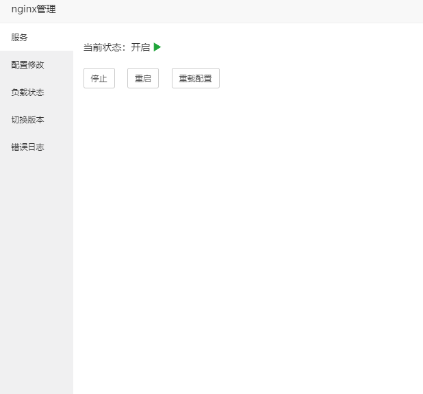
Task: Open the 服务 tab
Action: click(x=36, y=37)
